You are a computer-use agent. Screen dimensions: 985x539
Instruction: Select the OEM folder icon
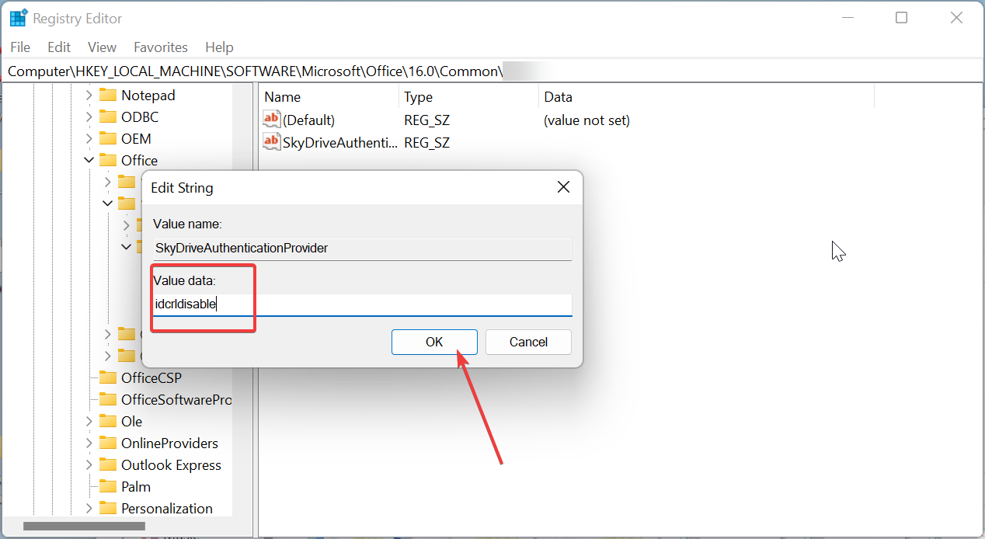pos(107,139)
